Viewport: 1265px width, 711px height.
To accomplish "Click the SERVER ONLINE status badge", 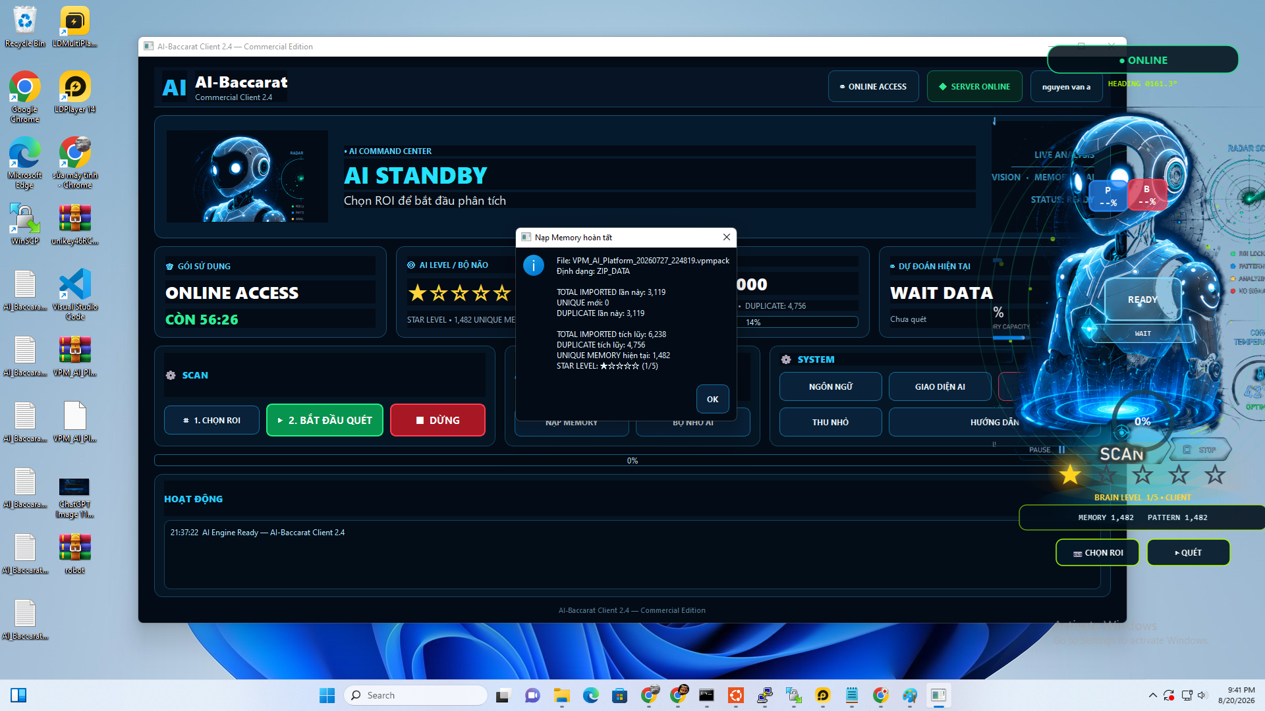I will pyautogui.click(x=974, y=86).
